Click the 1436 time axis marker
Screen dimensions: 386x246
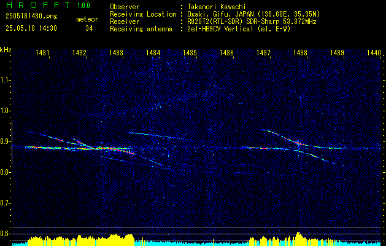point(226,52)
